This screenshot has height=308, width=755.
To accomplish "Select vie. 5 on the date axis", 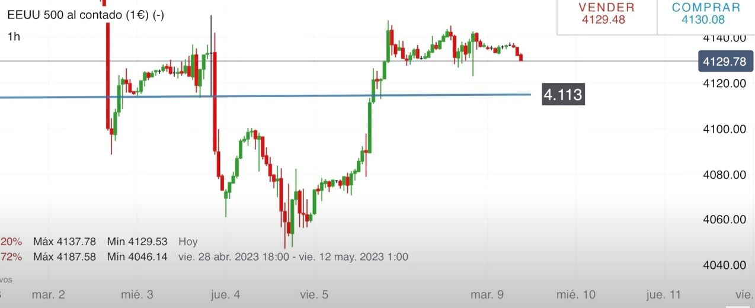I will tap(314, 294).
